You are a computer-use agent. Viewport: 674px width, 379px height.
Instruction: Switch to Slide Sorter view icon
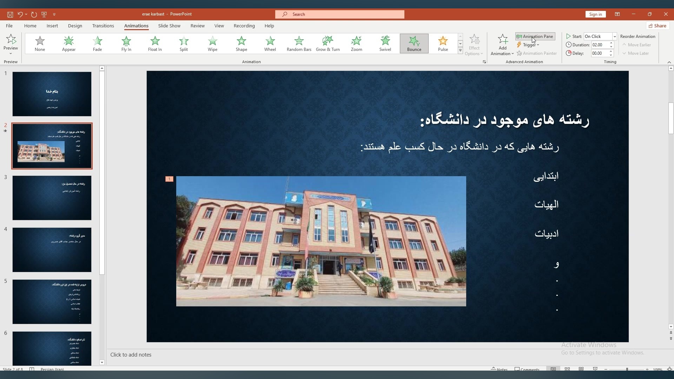[567, 369]
